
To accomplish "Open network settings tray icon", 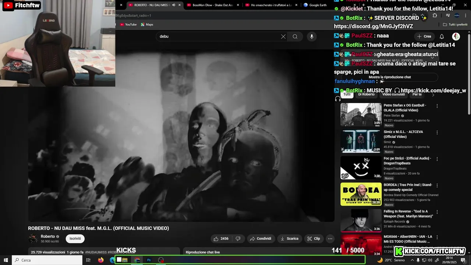I will [424, 260].
